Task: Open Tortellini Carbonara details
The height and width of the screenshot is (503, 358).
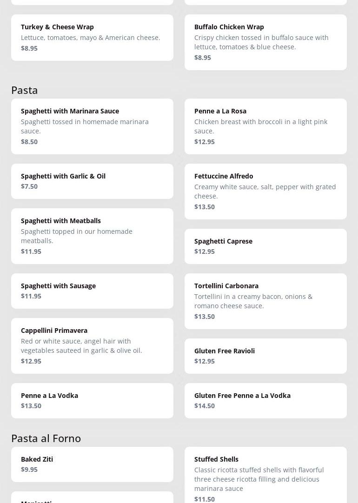Action: click(265, 301)
